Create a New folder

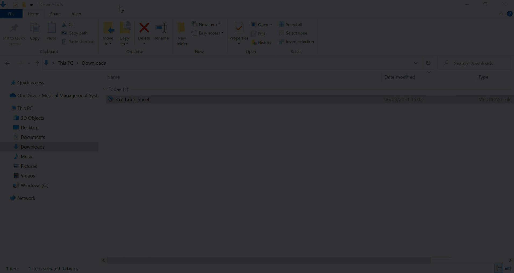(x=182, y=34)
